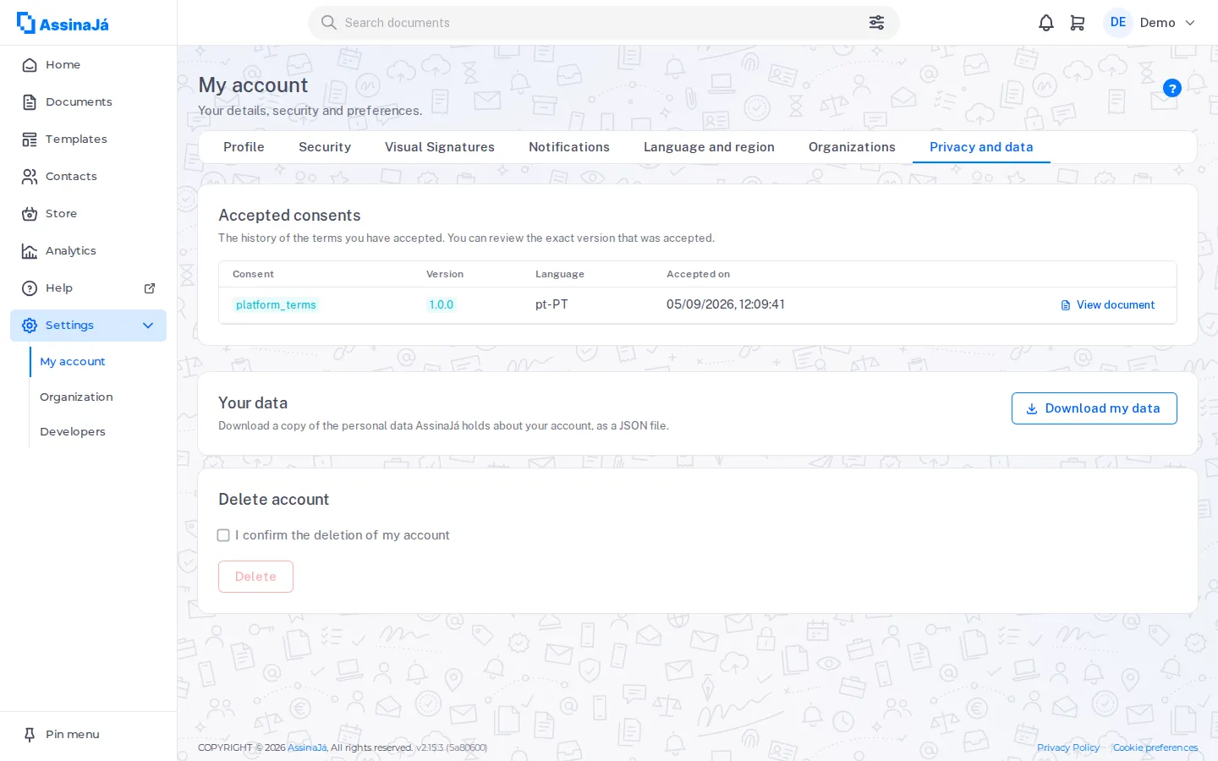The height and width of the screenshot is (761, 1218).
Task: Click the Settings gear icon
Action: (30, 326)
